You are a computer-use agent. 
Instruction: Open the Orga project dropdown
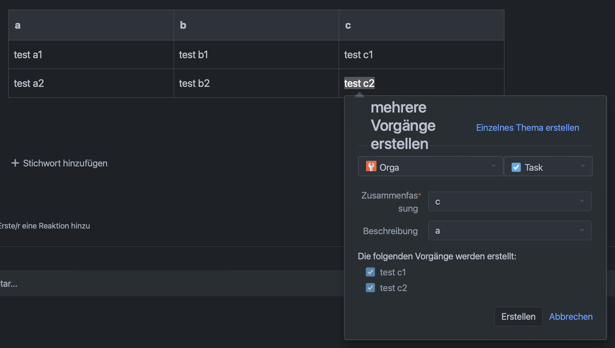point(430,166)
